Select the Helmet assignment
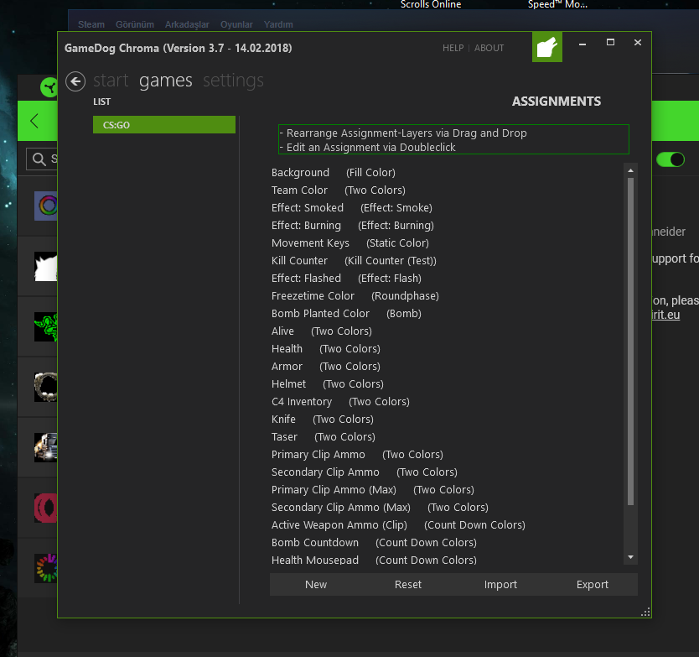This screenshot has height=657, width=699. click(x=328, y=383)
